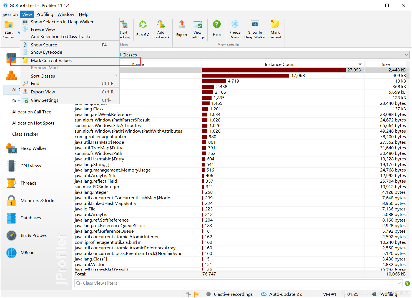This screenshot has width=412, height=298.
Task: Choose Show Selection In Heap Walker
Action: pos(70,22)
